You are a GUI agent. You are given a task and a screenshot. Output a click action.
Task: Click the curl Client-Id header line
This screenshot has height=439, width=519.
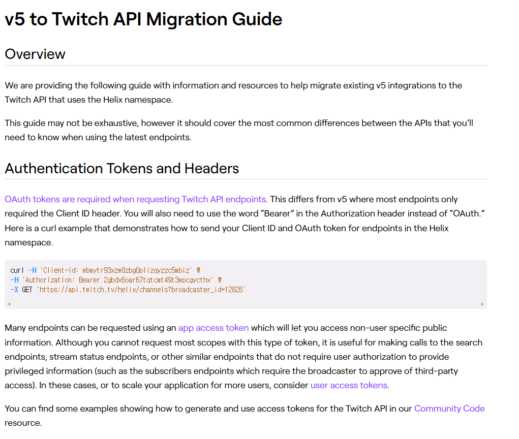click(105, 270)
